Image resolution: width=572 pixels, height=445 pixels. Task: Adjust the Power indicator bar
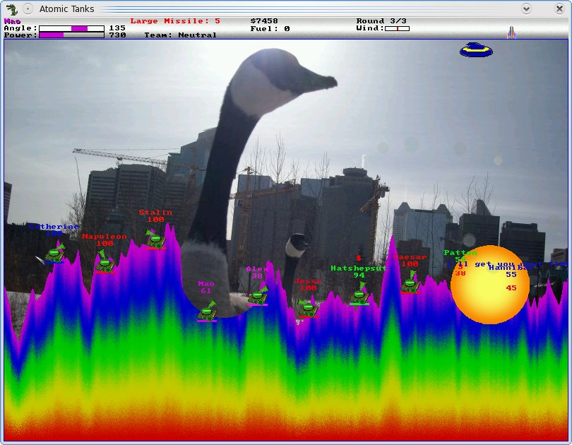coord(71,35)
